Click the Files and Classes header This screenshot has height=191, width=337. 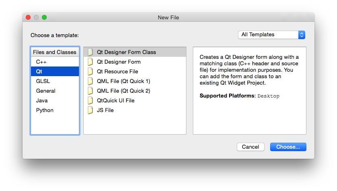pyautogui.click(x=55, y=52)
